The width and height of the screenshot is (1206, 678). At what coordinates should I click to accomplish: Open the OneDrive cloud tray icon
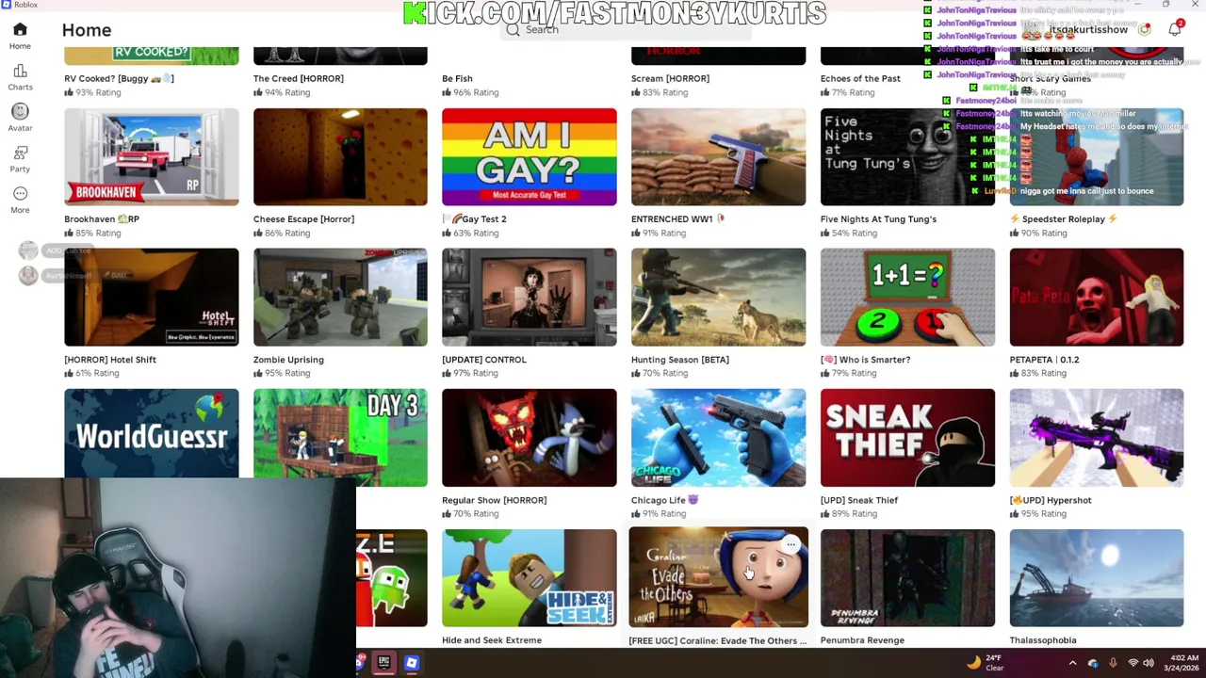(1093, 663)
